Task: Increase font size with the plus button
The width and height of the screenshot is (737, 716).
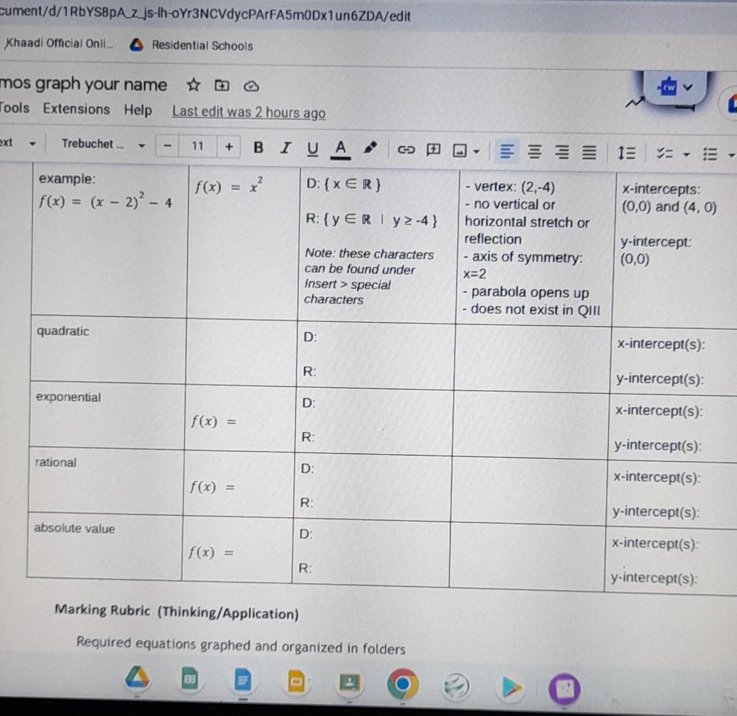Action: pyautogui.click(x=229, y=147)
